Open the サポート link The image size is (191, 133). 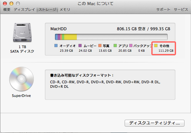pyautogui.click(x=163, y=10)
